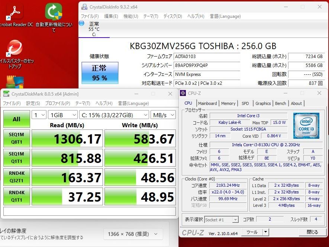Open the ツール dropdown arrow in CPU-Z

pos(266,232)
